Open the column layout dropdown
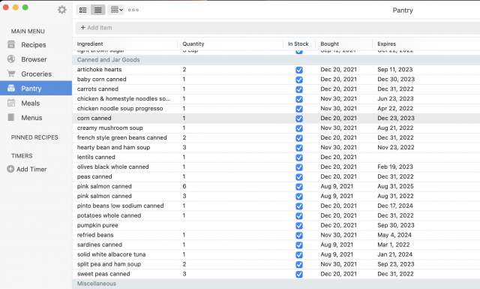The width and height of the screenshot is (480, 289). click(116, 10)
